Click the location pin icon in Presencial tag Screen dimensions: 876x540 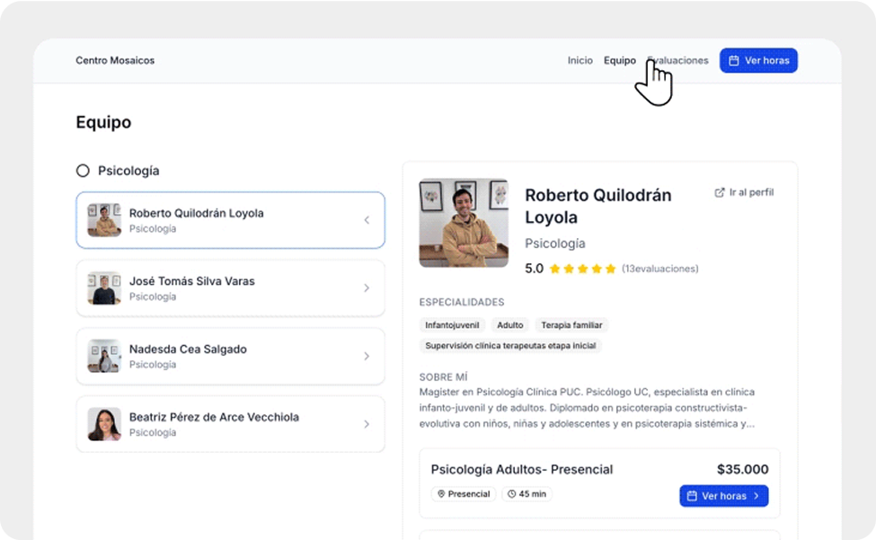coord(441,494)
